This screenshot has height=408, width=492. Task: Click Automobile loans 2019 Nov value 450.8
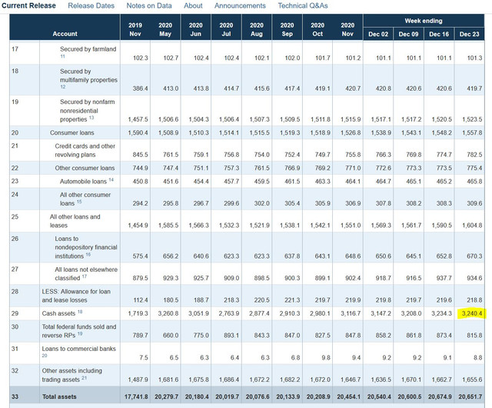tap(140, 182)
